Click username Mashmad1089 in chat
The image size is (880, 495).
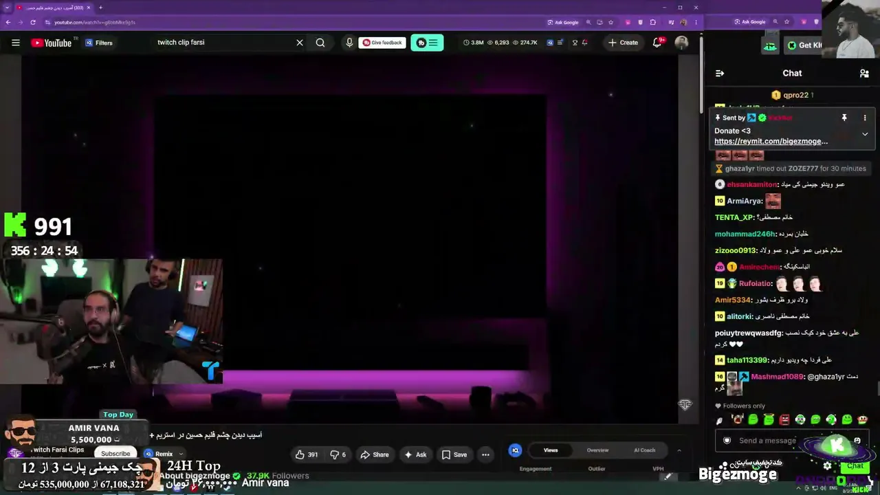(x=777, y=377)
